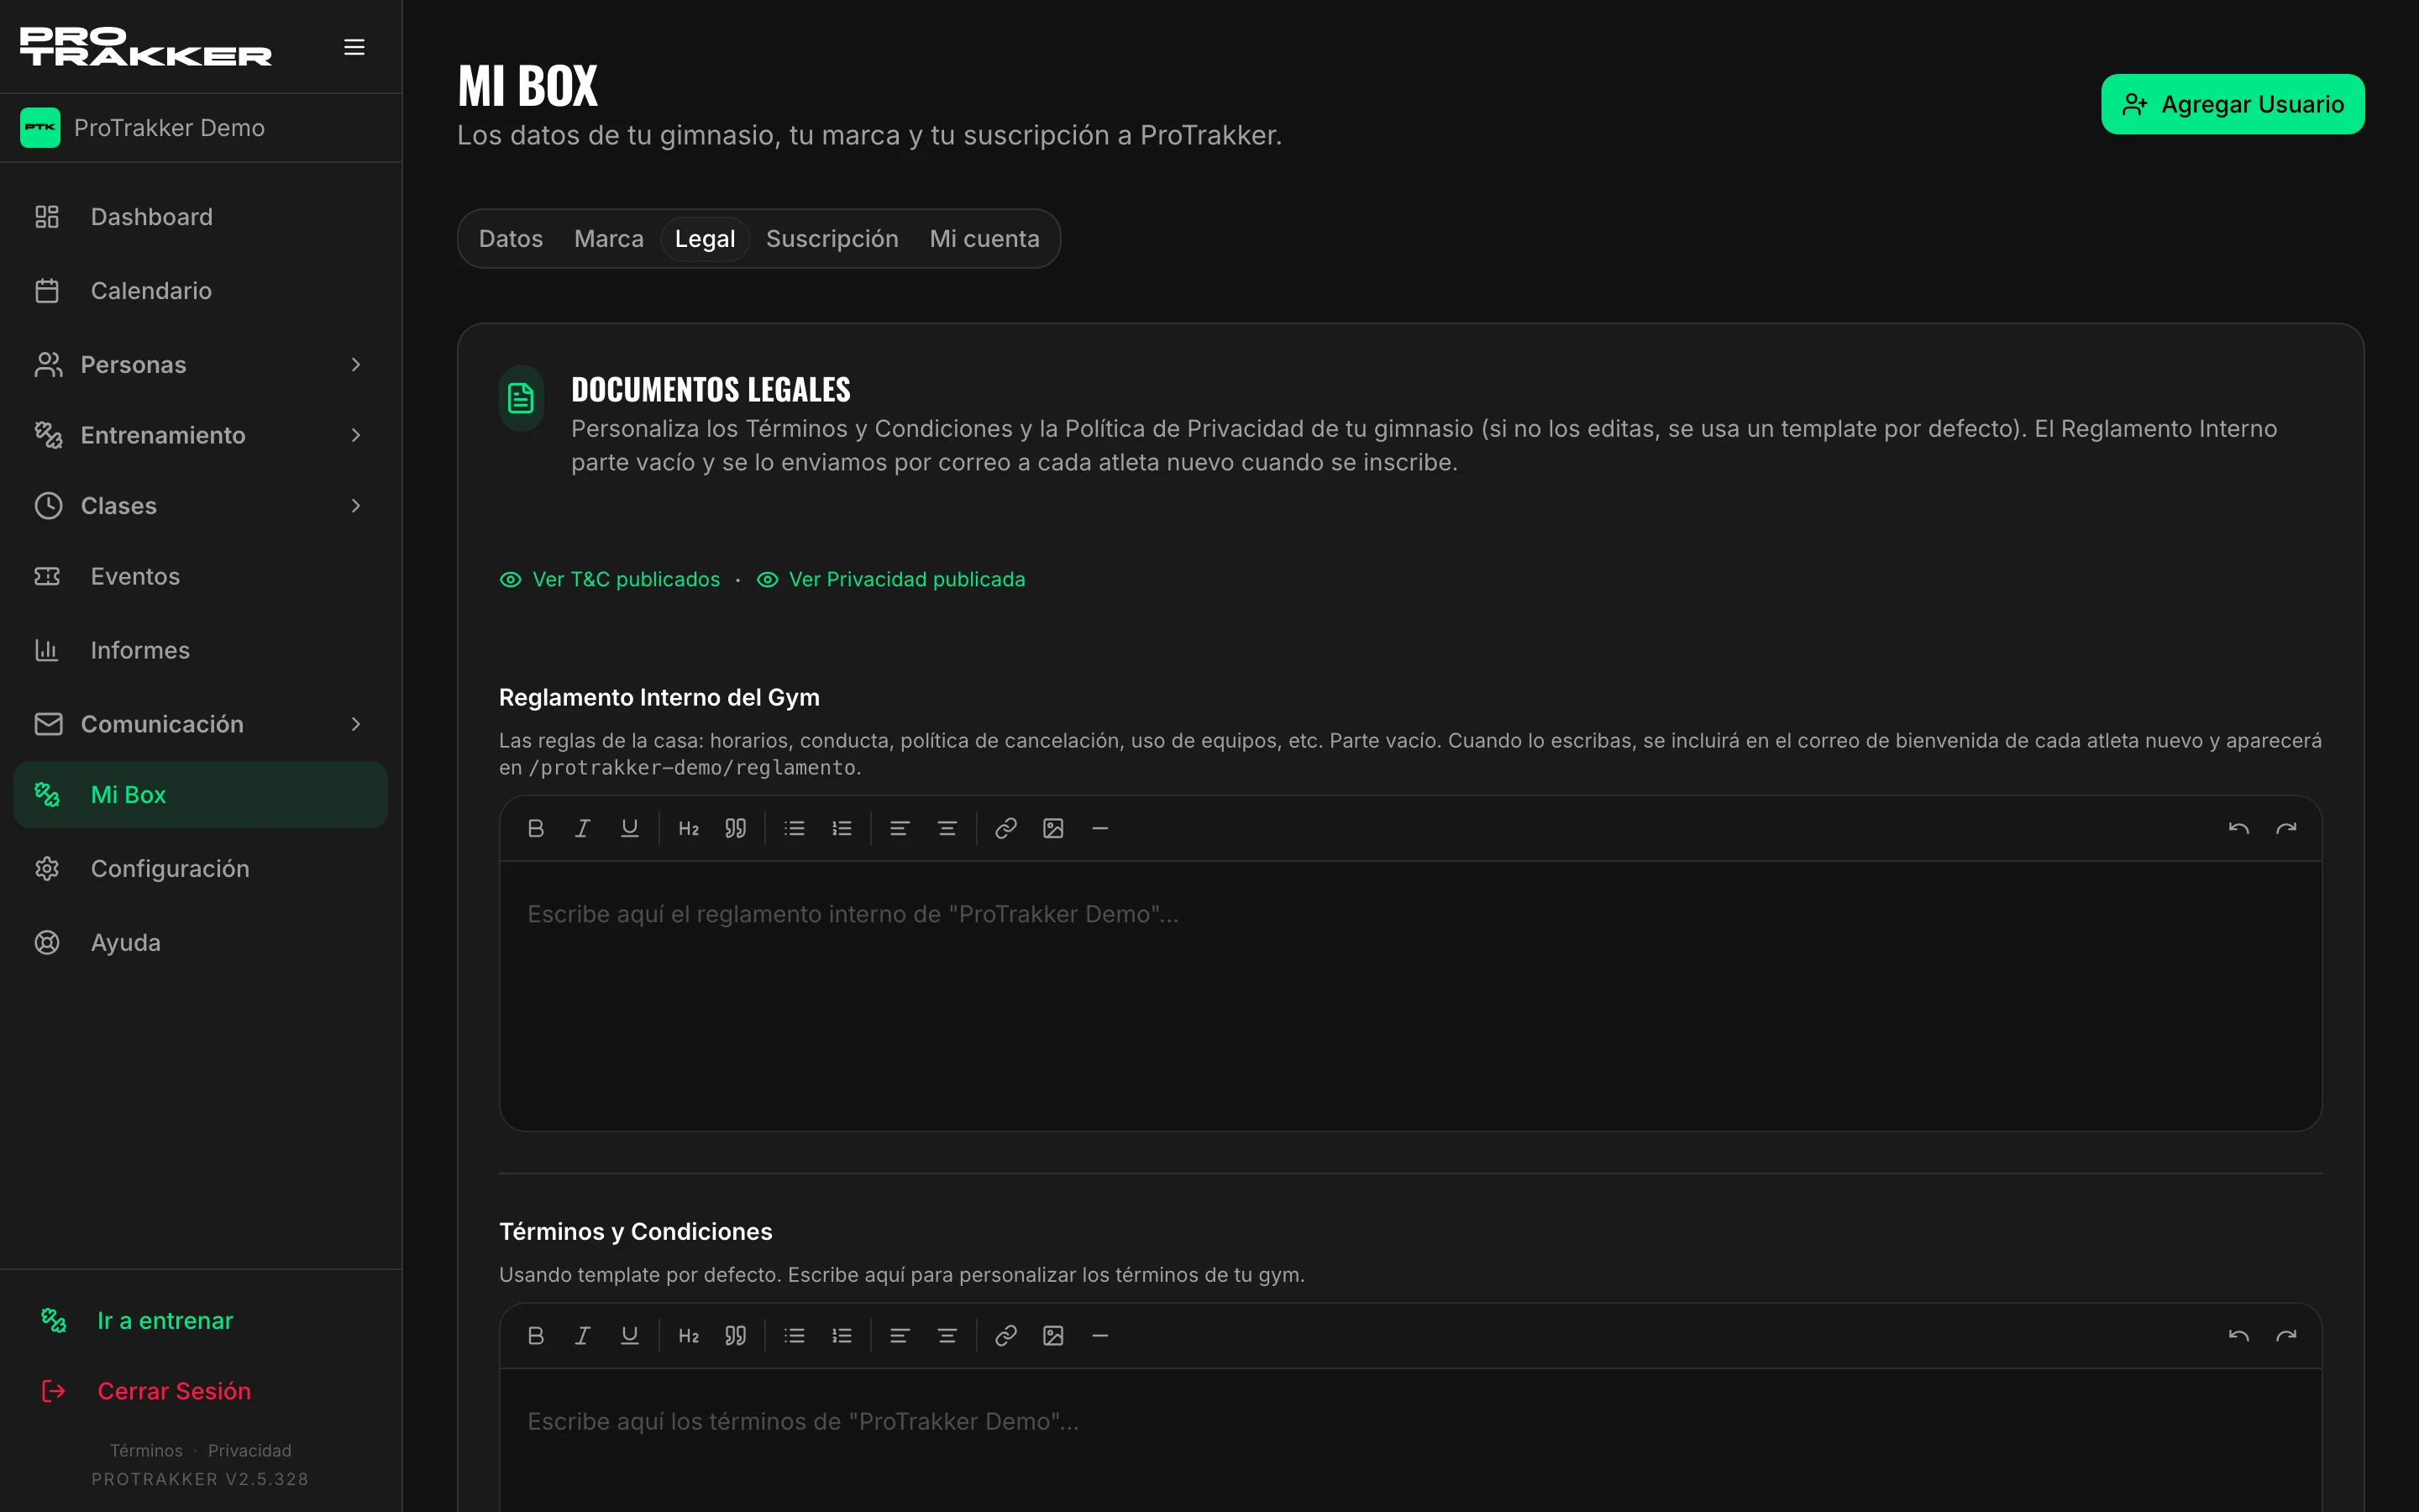Open the Privacidad footer link

coord(250,1450)
